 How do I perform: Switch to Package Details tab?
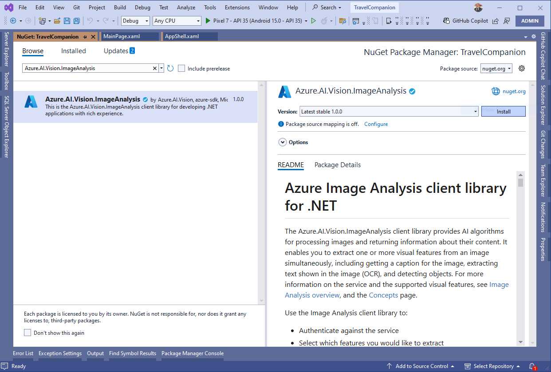coord(338,165)
